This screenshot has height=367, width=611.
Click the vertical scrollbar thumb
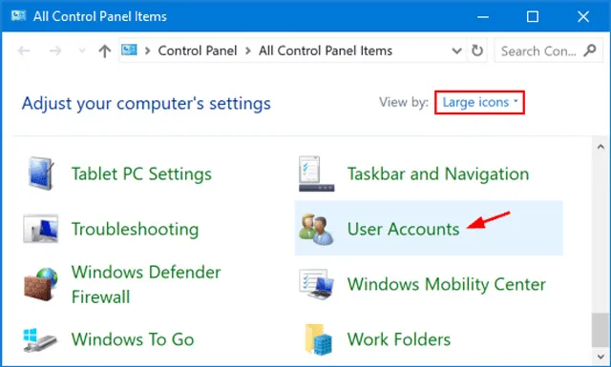coord(600,330)
